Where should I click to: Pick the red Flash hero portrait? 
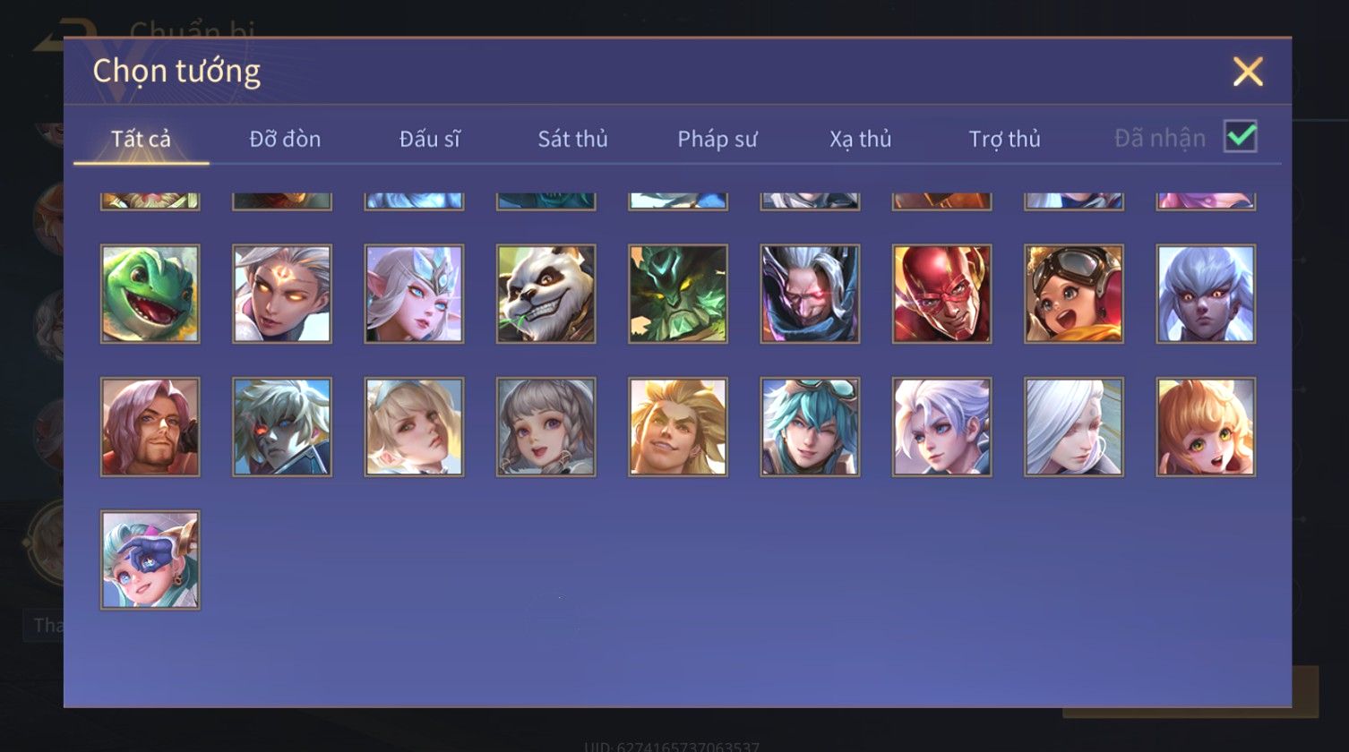point(941,294)
